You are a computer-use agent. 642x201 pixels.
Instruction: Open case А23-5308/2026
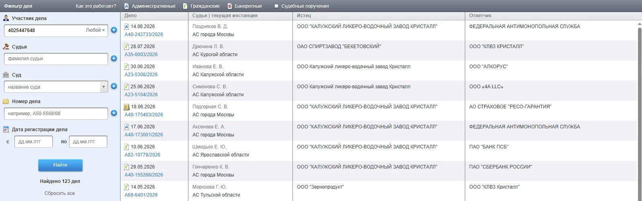pos(141,75)
